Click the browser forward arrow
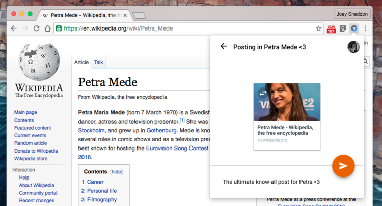This screenshot has height=206, width=382. [25, 28]
